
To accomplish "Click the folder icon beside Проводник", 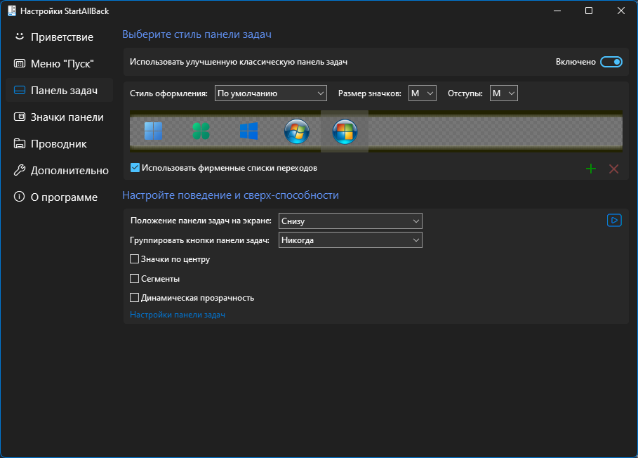I will (20, 144).
